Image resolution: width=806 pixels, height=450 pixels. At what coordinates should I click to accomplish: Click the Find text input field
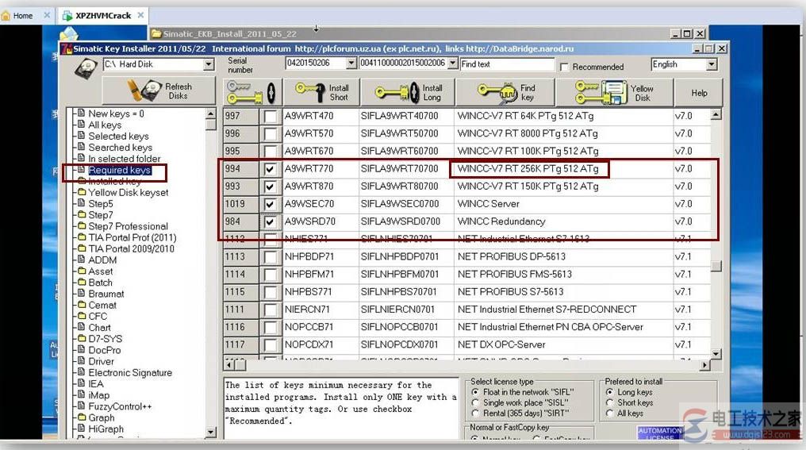tap(507, 64)
